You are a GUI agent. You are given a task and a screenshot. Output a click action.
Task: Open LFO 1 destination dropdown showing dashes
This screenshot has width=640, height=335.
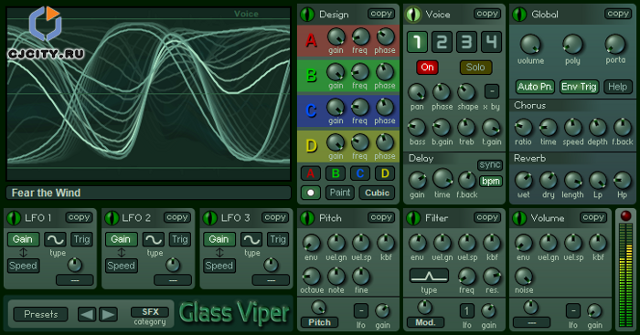point(75,280)
